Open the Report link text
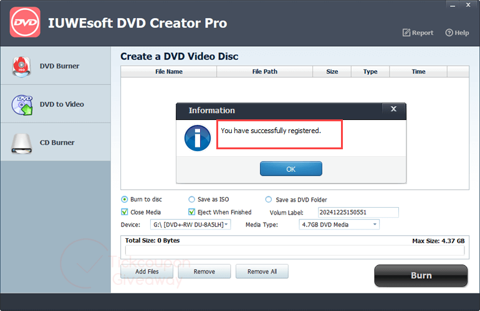 click(x=423, y=33)
